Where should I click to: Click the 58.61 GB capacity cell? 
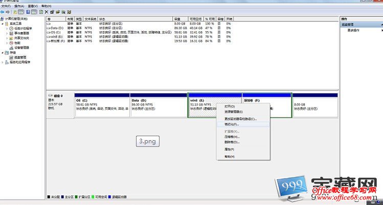pyautogui.click(x=181, y=32)
